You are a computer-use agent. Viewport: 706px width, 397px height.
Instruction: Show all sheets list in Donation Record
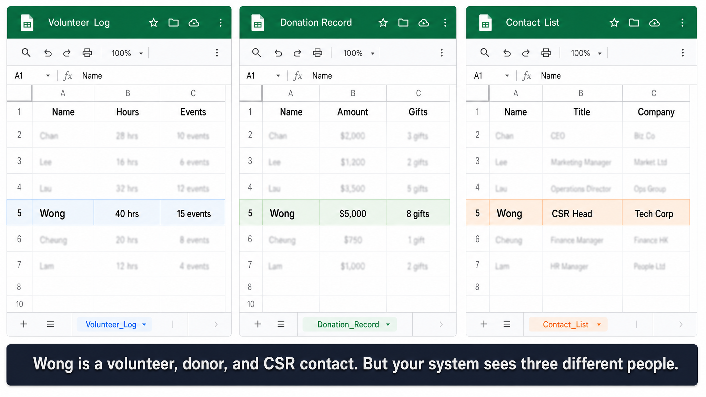tap(281, 324)
